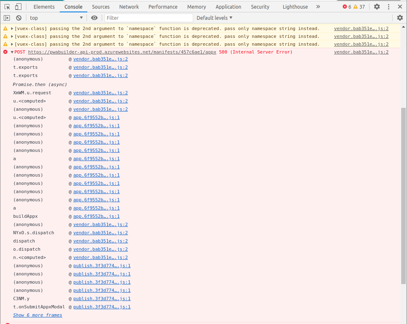The image size is (407, 324).
Task: Switch to the Sources tab
Action: [x=101, y=7]
